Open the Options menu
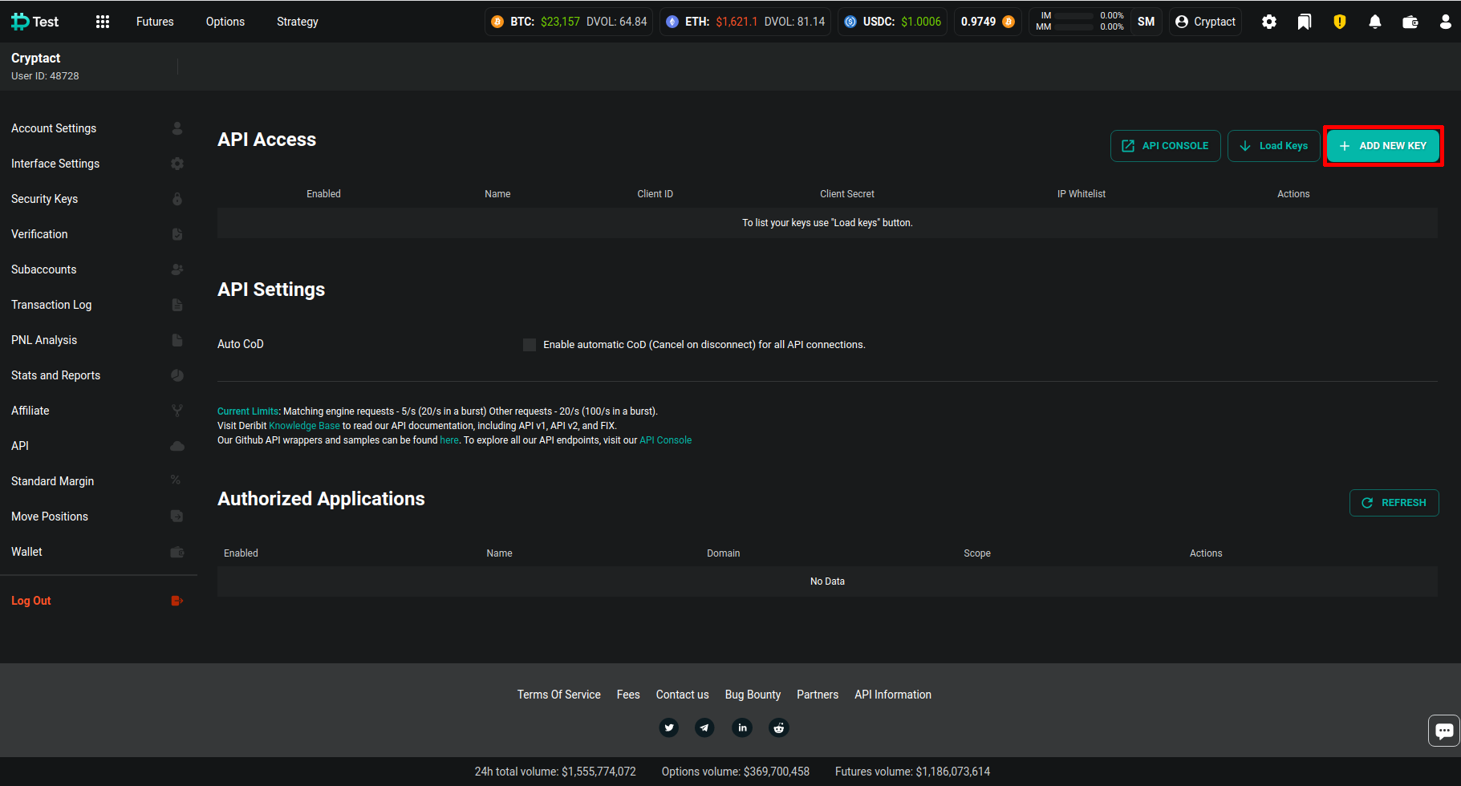Image resolution: width=1461 pixels, height=786 pixels. coord(225,22)
